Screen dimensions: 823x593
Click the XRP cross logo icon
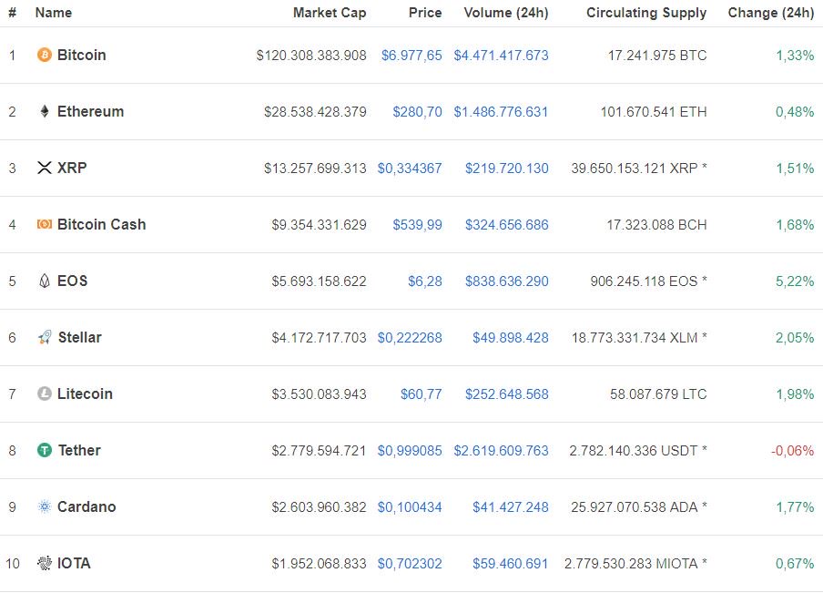(45, 168)
